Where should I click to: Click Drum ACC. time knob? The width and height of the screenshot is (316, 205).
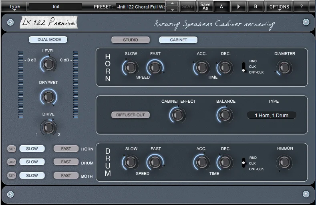coord(201,162)
